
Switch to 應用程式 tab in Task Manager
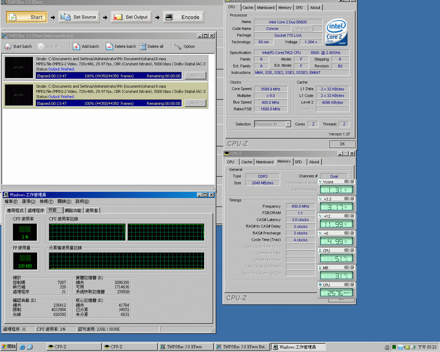click(x=15, y=210)
